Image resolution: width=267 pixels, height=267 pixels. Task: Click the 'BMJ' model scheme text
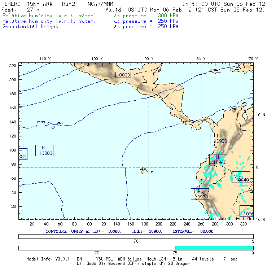click(x=80, y=259)
